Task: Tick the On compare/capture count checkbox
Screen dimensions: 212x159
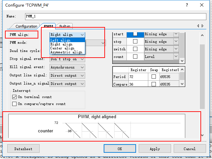Action: click(x=15, y=104)
